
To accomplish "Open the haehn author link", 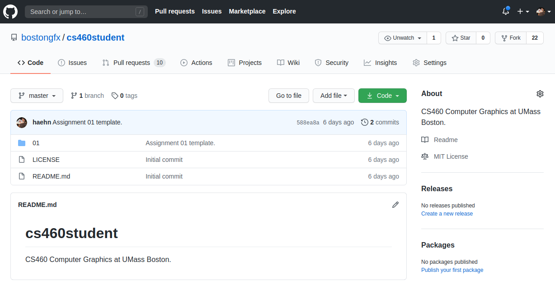I will [42, 122].
